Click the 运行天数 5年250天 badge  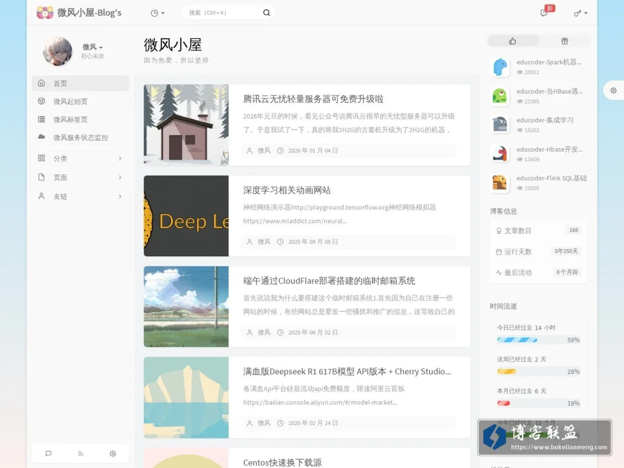click(x=566, y=251)
